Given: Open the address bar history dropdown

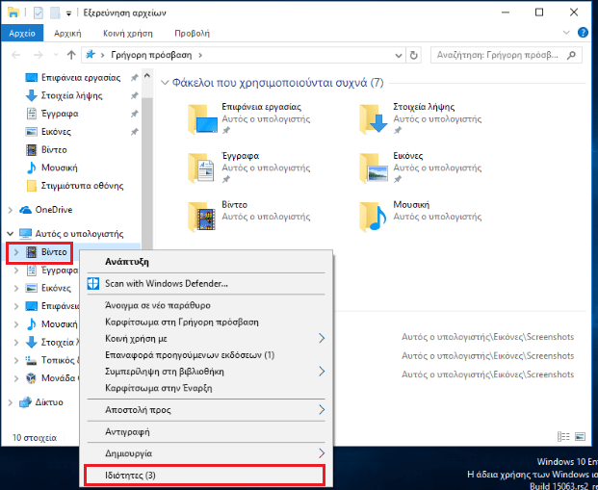Looking at the screenshot, I should 399,56.
